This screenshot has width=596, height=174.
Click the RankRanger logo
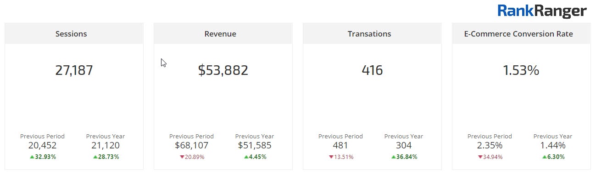(x=542, y=11)
